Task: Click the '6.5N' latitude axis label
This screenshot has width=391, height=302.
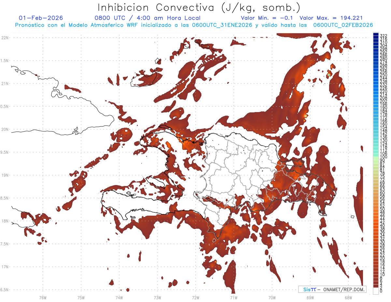Action: click(x=5, y=290)
